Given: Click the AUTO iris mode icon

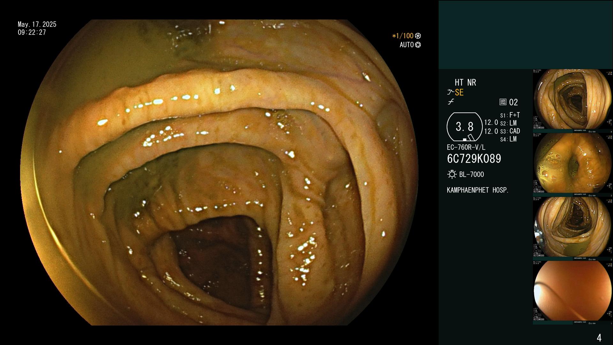Looking at the screenshot, I should pyautogui.click(x=418, y=45).
